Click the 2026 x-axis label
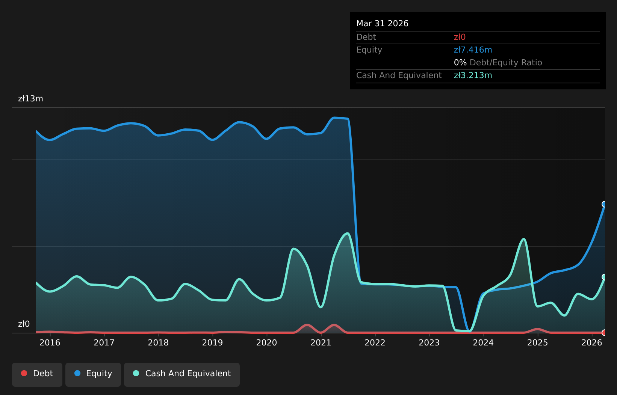The height and width of the screenshot is (395, 617). click(x=592, y=342)
